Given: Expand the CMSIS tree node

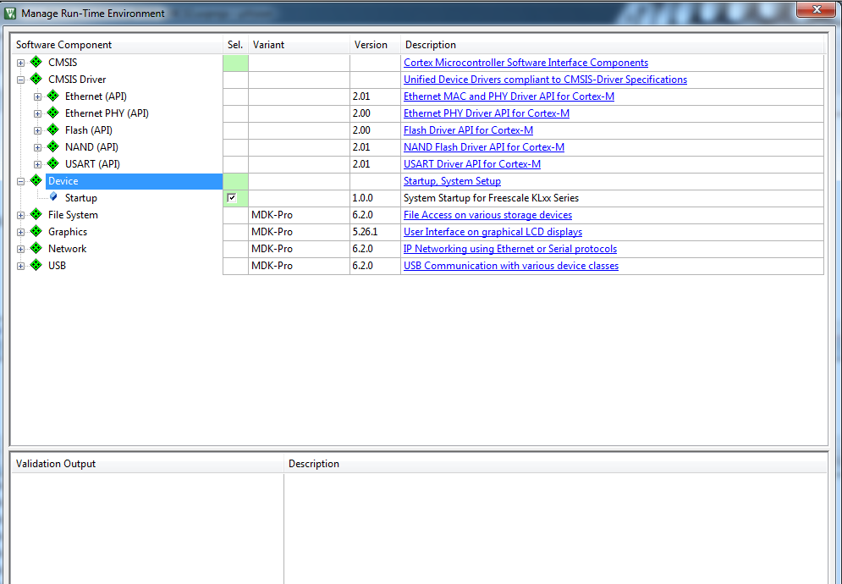Looking at the screenshot, I should pyautogui.click(x=20, y=63).
